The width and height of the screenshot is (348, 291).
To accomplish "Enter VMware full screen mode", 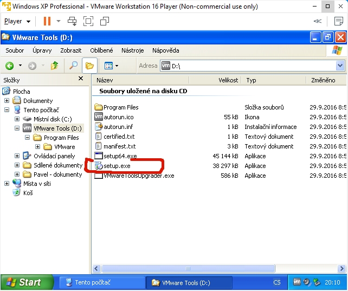I will pos(88,21).
